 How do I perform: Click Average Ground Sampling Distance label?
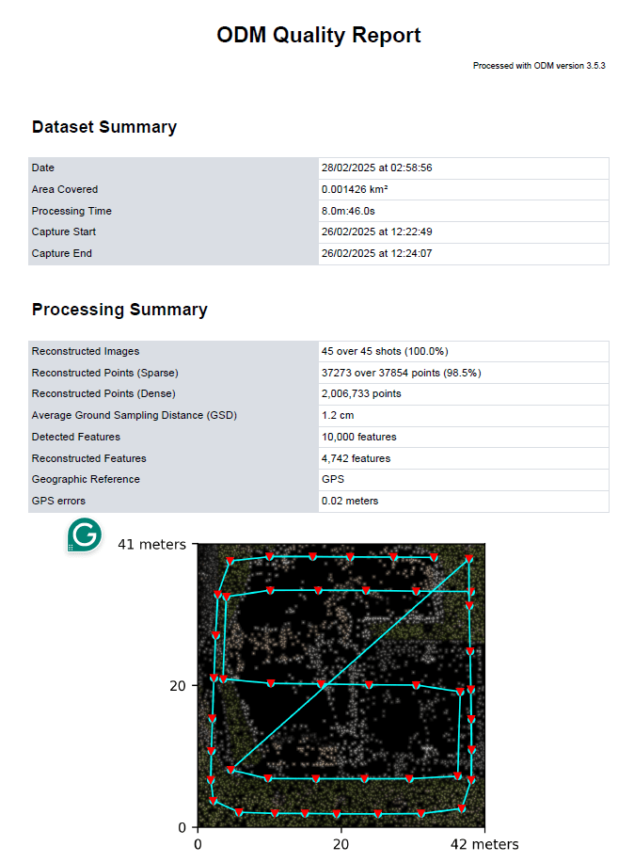click(x=135, y=415)
